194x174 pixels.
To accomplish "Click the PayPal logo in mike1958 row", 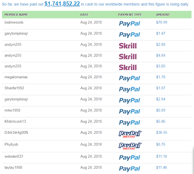I will 130,112.
